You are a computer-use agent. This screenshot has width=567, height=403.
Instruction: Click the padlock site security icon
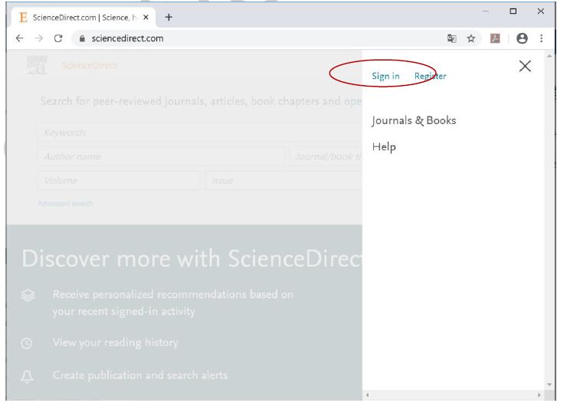click(82, 38)
